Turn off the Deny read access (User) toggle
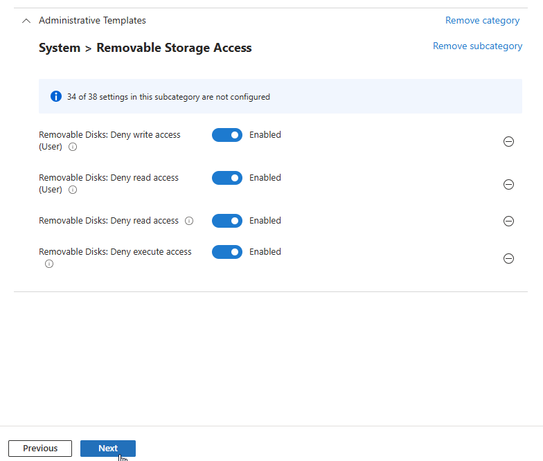Screen dimensions: 543x461 click(227, 178)
